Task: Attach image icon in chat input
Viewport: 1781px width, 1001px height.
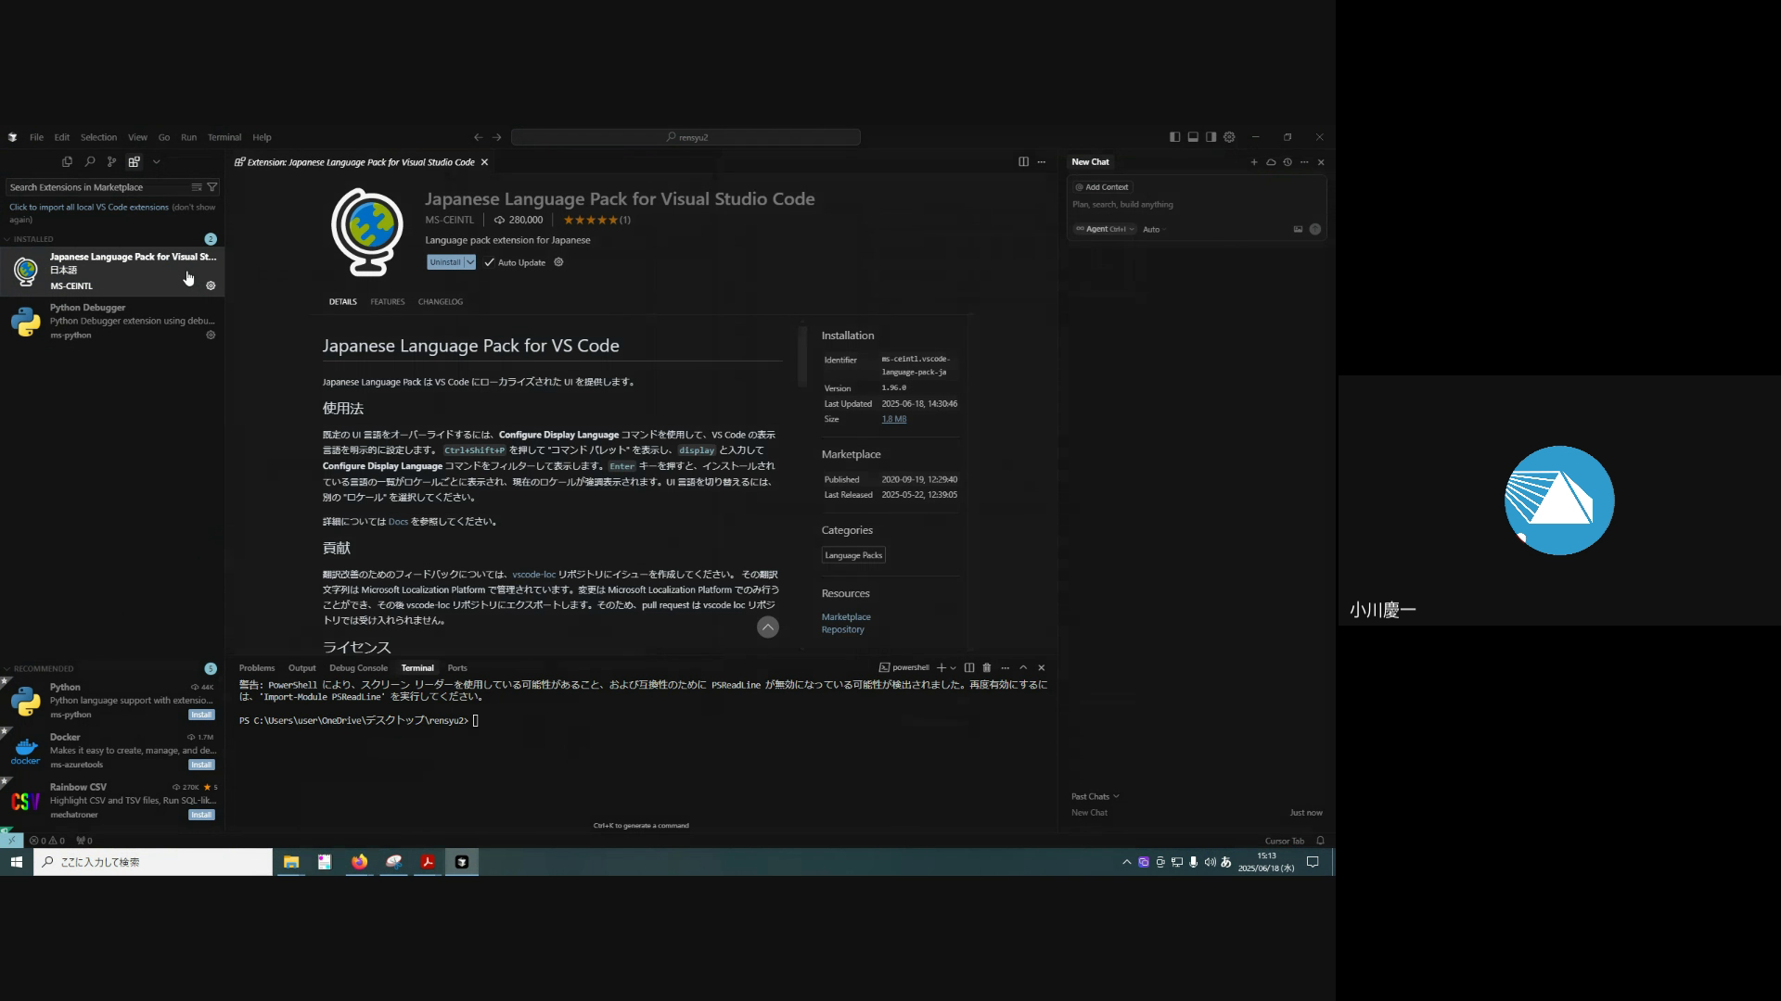Action: (1298, 230)
